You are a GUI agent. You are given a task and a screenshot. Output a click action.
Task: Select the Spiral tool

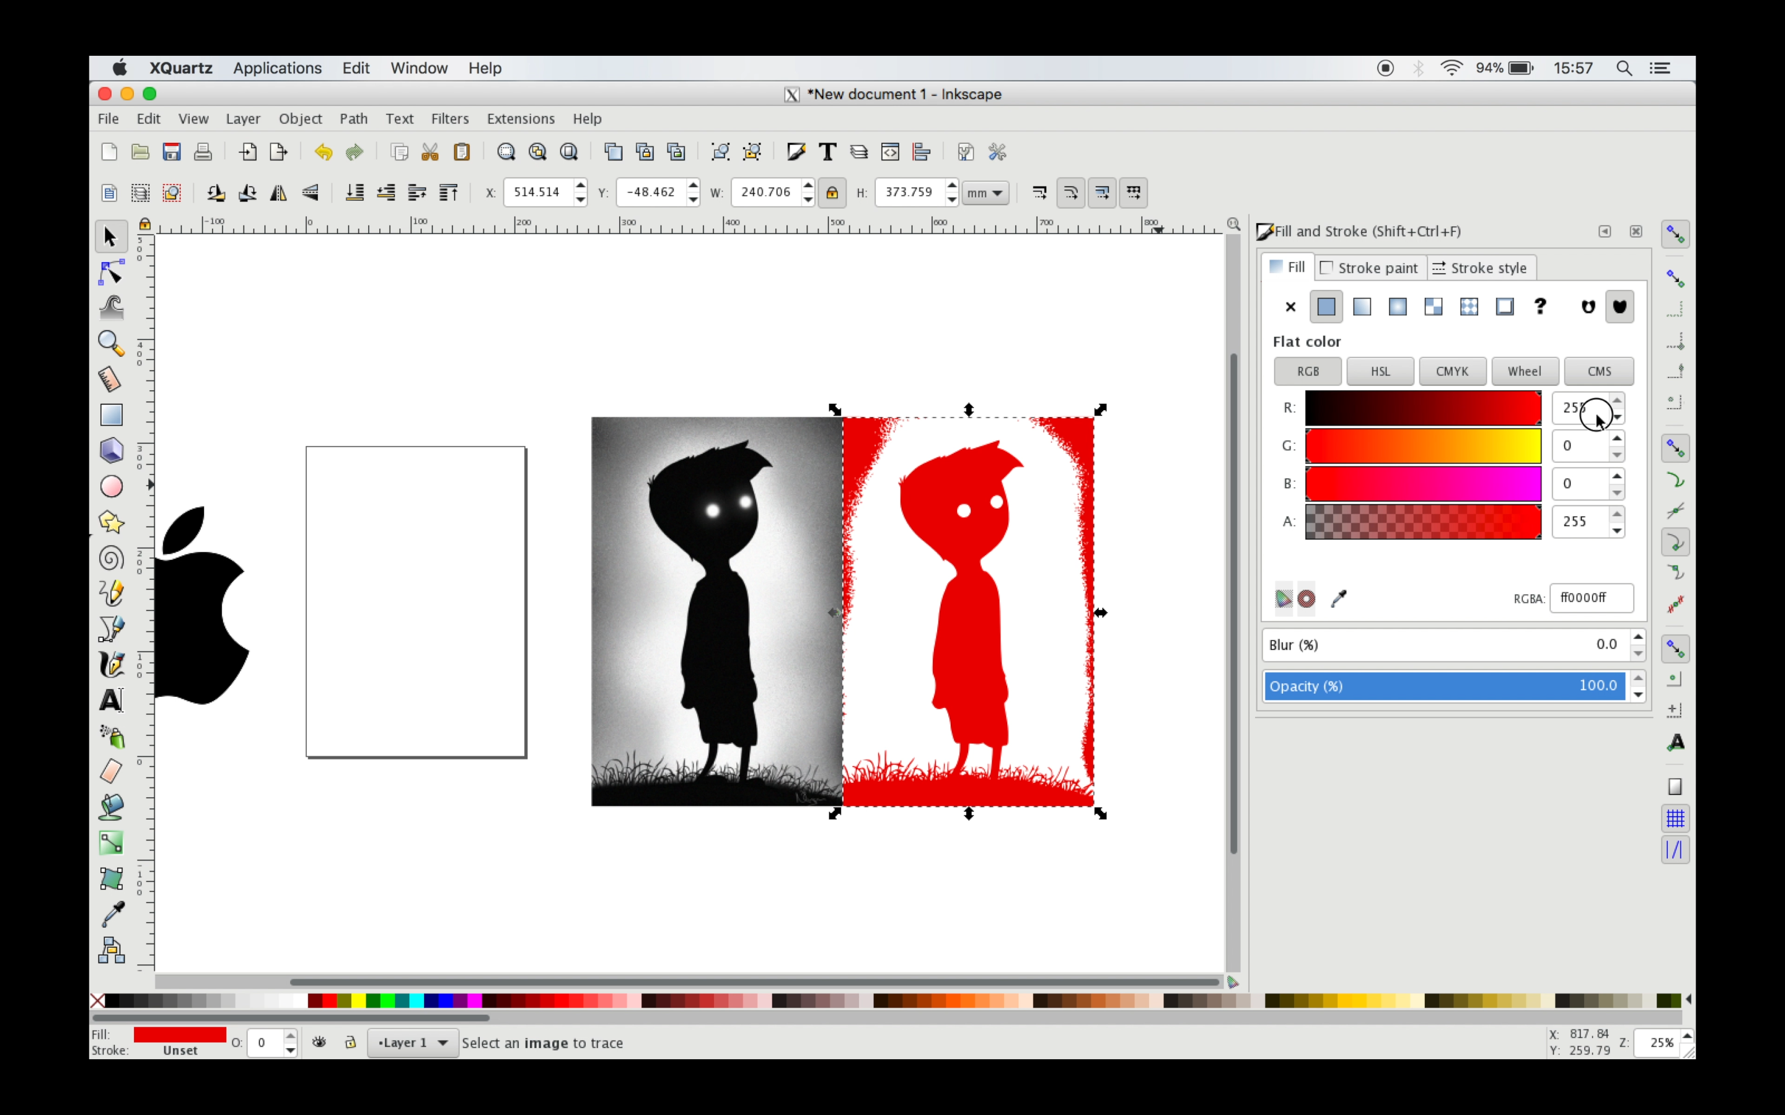click(x=111, y=558)
